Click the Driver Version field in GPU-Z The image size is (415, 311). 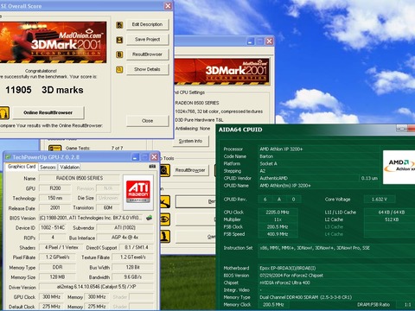(96, 287)
